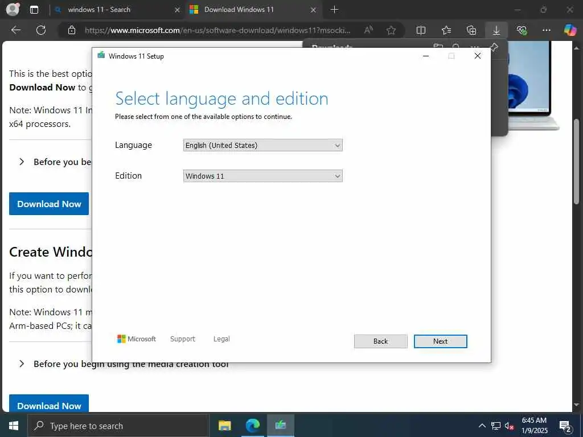Image resolution: width=583 pixels, height=437 pixels.
Task: Click the page vertical scrollbar
Action: (577, 162)
